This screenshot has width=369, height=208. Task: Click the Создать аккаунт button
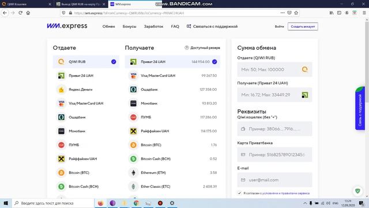[303, 27]
